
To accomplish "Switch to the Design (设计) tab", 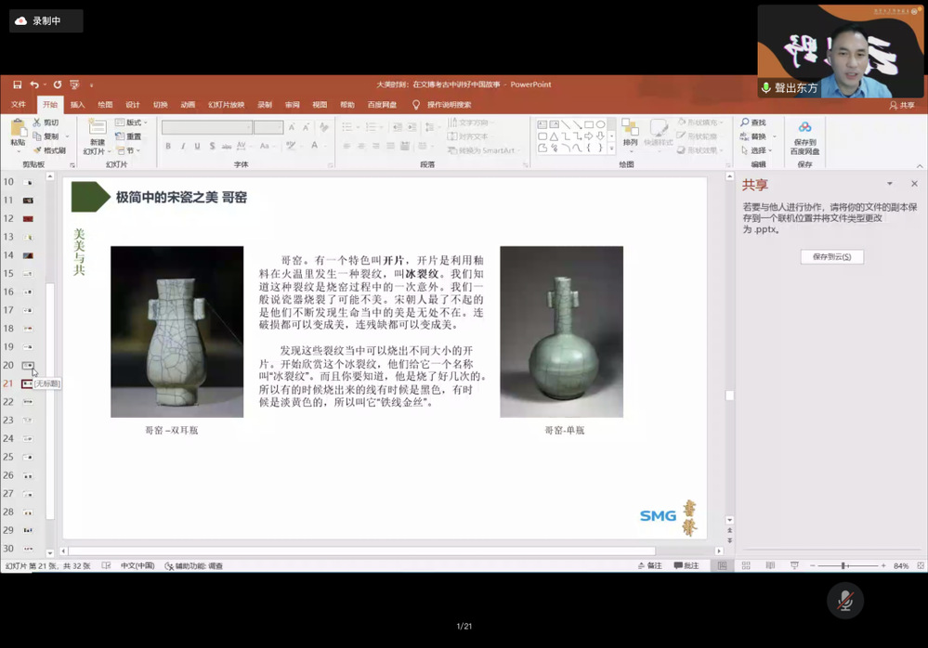I will [133, 105].
